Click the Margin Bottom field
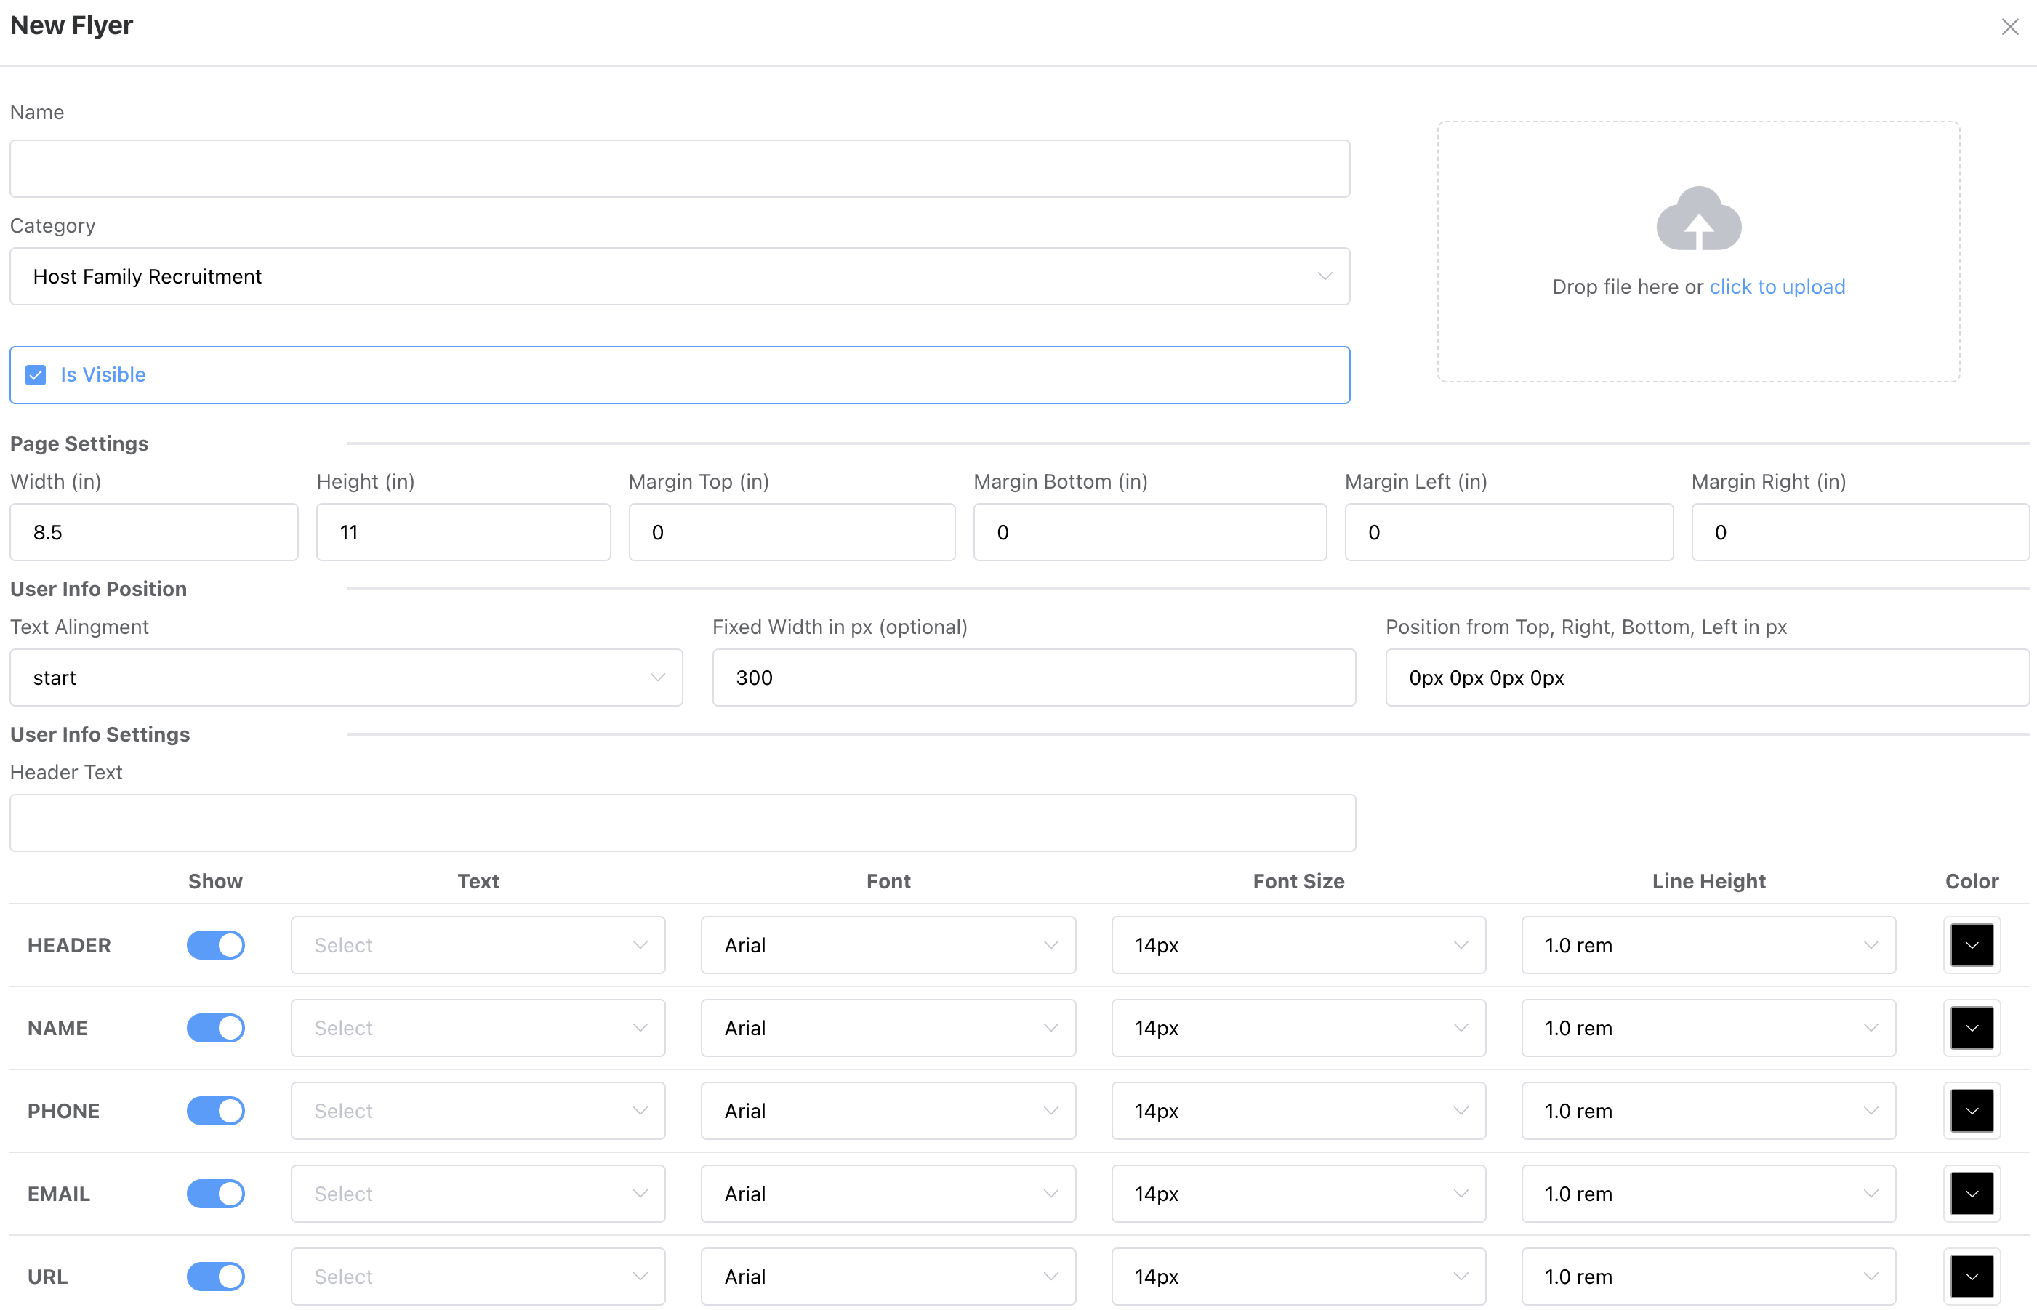Image resolution: width=2037 pixels, height=1310 pixels. pyautogui.click(x=1150, y=533)
